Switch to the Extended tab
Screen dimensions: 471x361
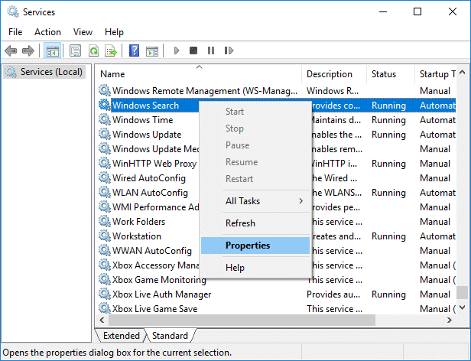(121, 336)
